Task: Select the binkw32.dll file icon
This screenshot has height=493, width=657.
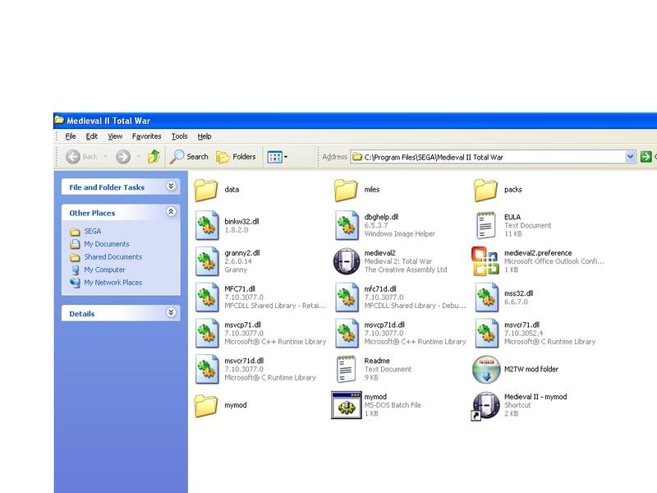Action: (x=207, y=225)
